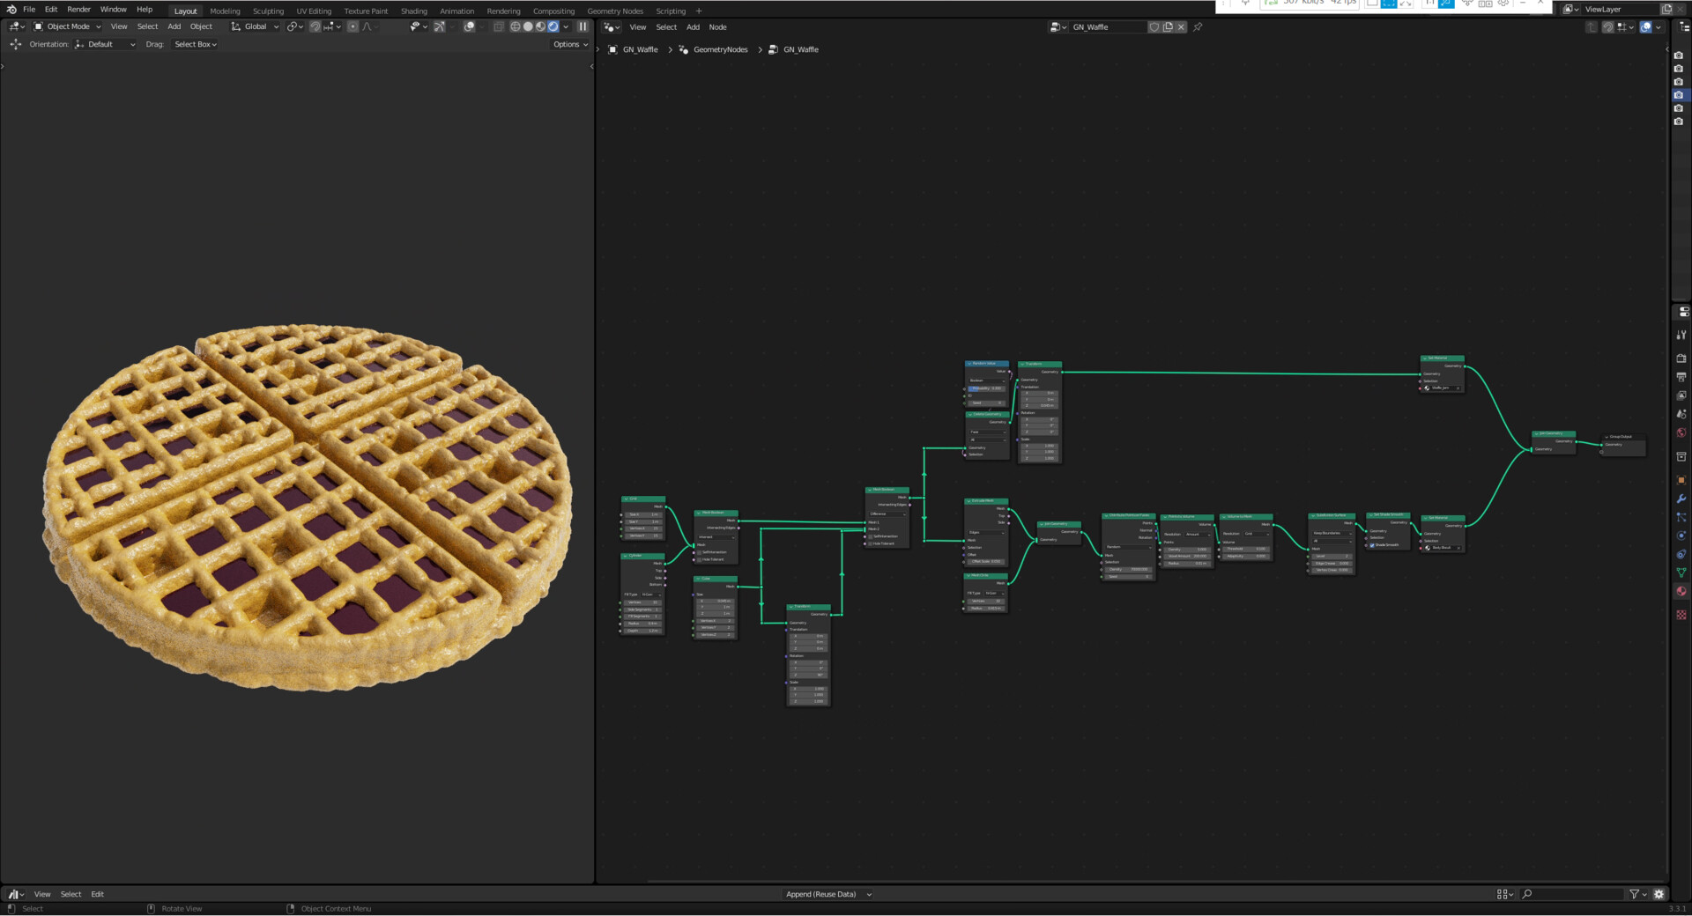
Task: Open Material Properties in the right sidebar
Action: [1682, 591]
